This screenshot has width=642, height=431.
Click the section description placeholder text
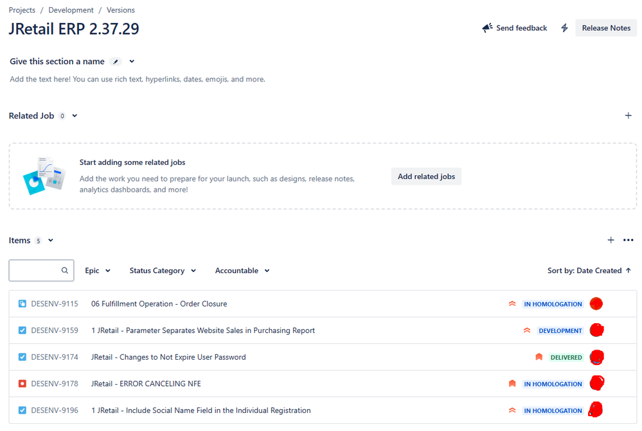click(x=138, y=80)
